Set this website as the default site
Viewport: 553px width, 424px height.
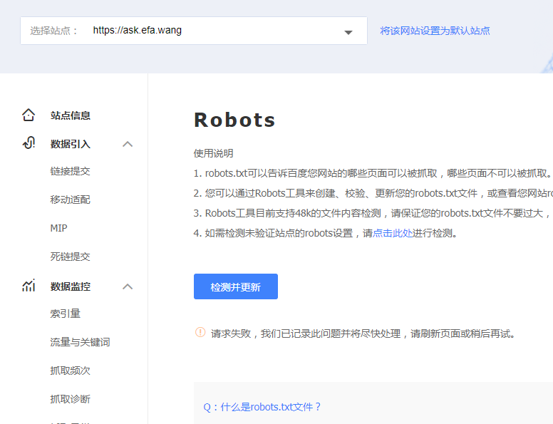[x=435, y=31]
